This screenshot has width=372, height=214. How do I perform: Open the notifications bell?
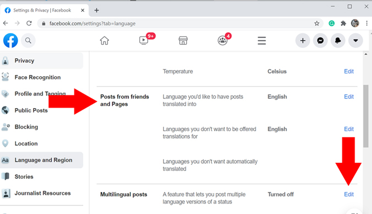[338, 40]
